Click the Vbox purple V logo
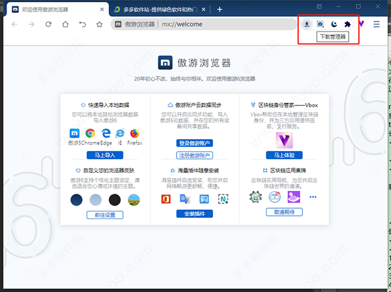The width and height of the screenshot is (391, 292). pyautogui.click(x=284, y=140)
